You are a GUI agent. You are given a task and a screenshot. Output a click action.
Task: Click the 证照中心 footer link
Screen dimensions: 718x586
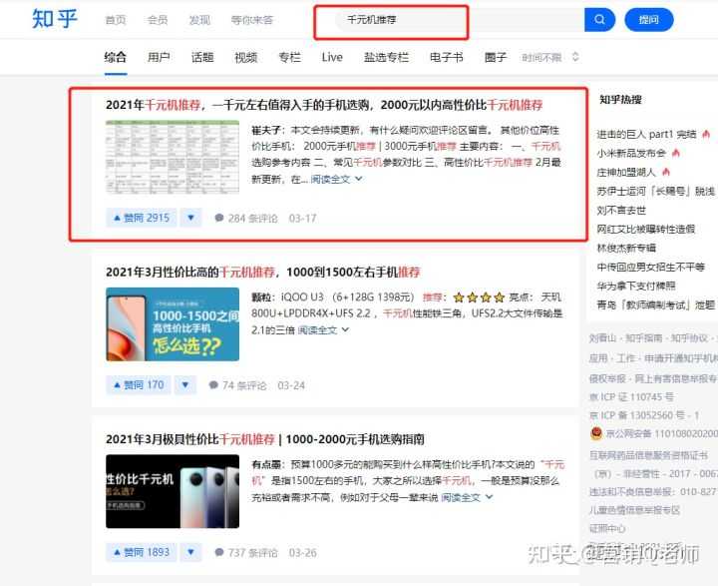pos(607,529)
